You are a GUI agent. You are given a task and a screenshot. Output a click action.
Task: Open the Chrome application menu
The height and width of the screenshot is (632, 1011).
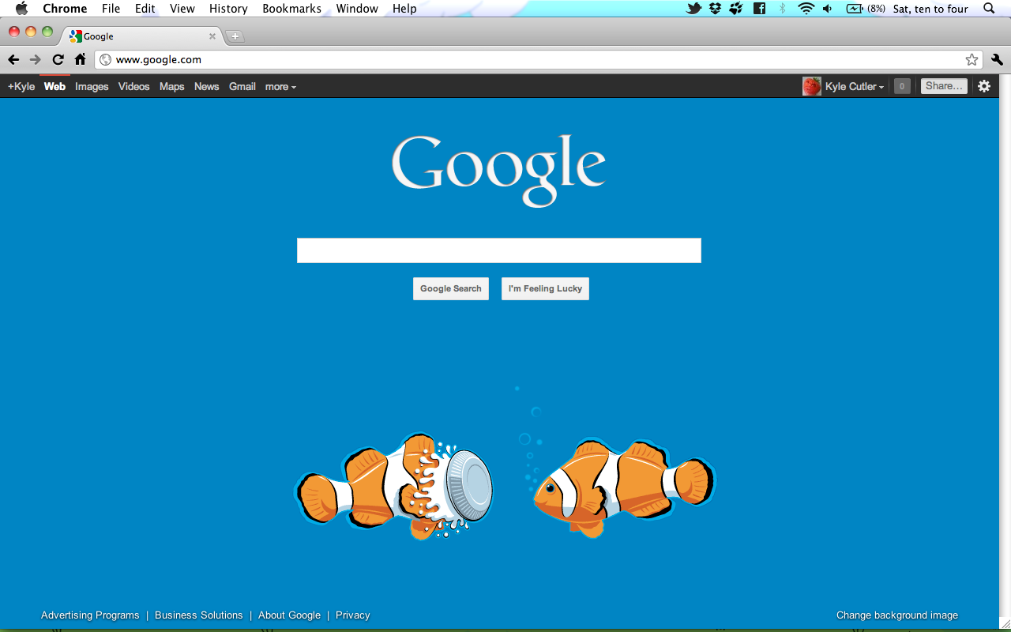pos(65,9)
